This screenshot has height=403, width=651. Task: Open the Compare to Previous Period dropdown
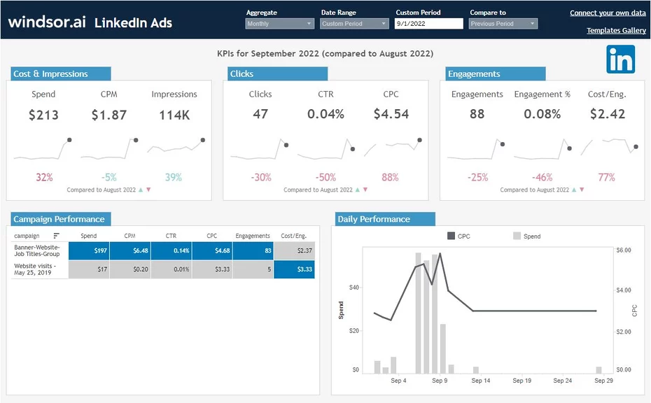point(503,24)
